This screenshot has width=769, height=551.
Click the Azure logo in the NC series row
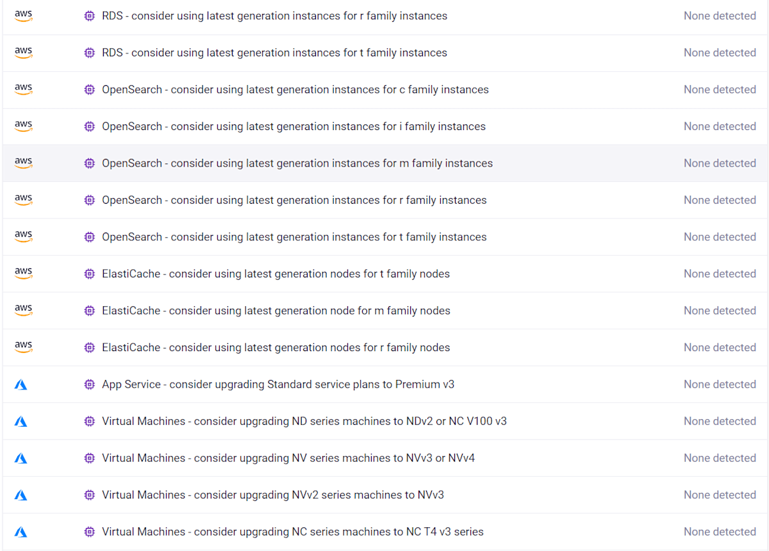[21, 532]
